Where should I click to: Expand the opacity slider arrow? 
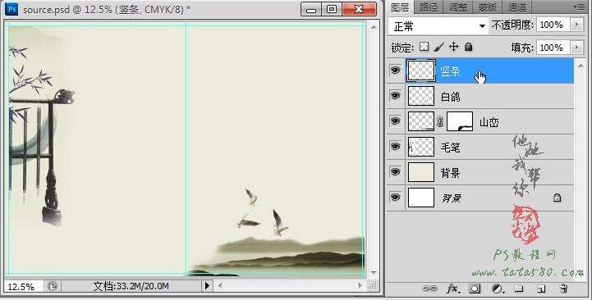click(576, 25)
